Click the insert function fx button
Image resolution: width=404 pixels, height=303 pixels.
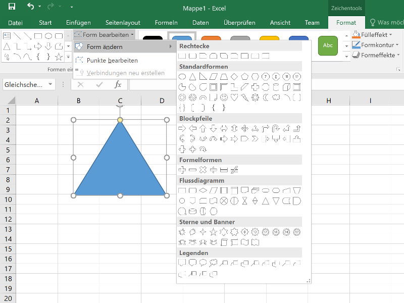click(x=118, y=84)
